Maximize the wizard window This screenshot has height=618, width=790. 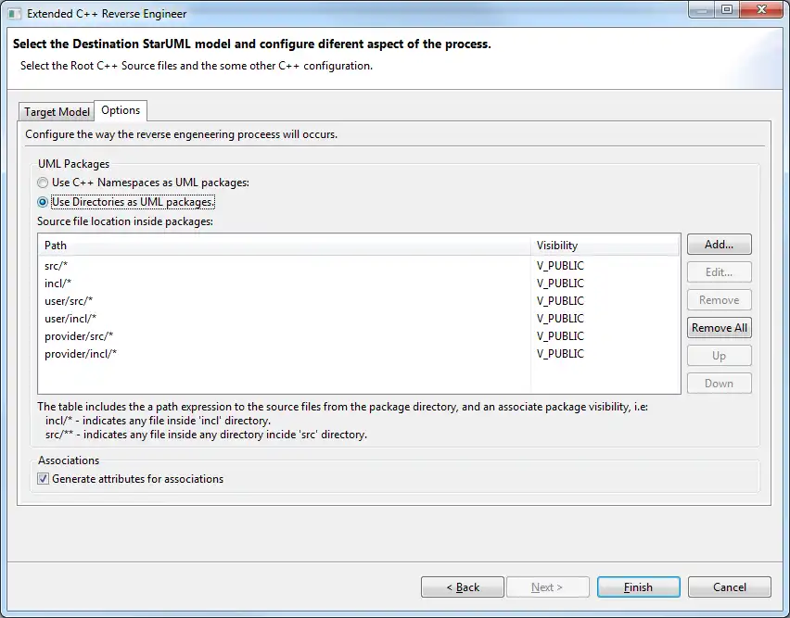pyautogui.click(x=727, y=9)
